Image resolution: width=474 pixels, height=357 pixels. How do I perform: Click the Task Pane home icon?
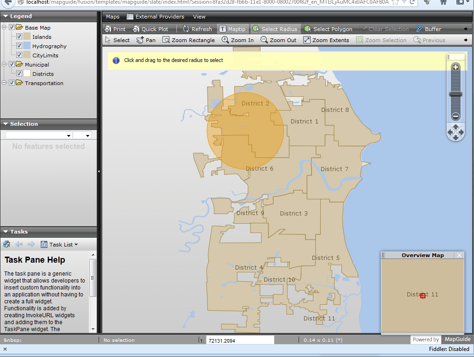point(6,244)
